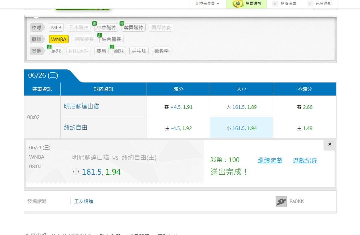Select the 足球 tab

click(56, 51)
